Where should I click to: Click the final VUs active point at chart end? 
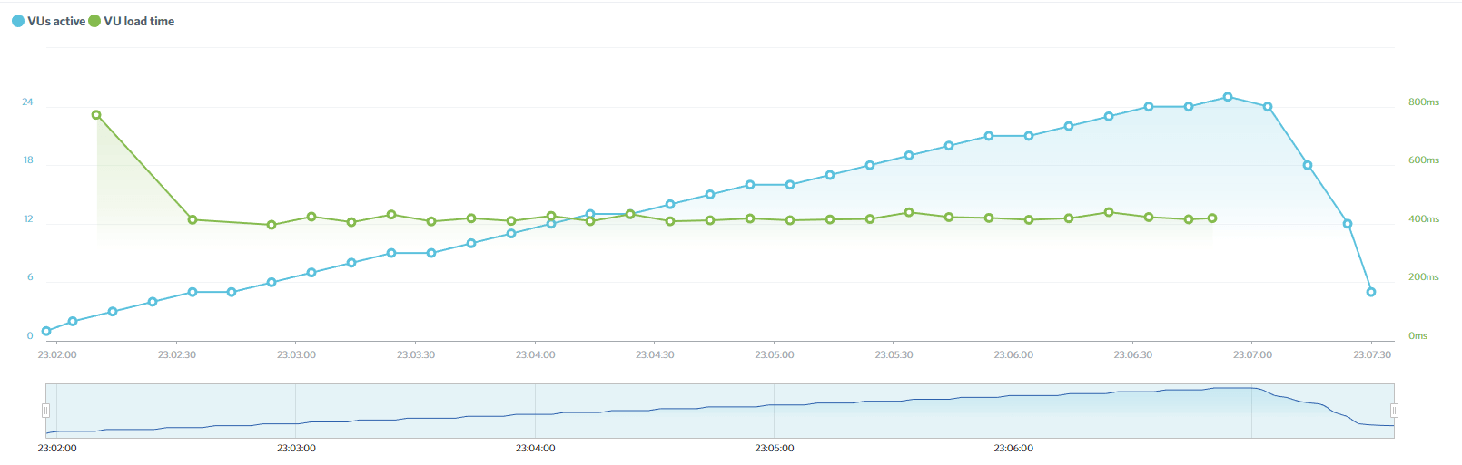coord(1371,292)
